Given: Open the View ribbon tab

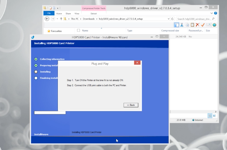Looking at the screenshot, I should click(77, 13).
